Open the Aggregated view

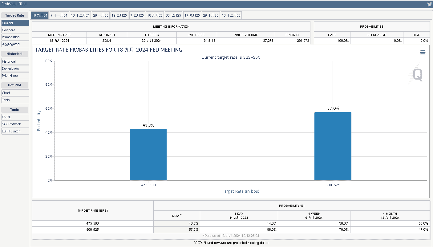[x=15, y=44]
